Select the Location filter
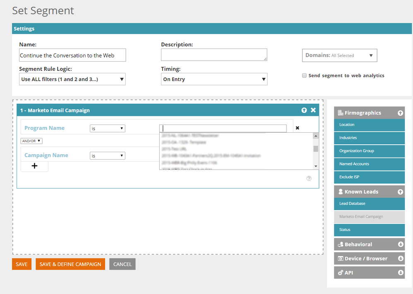 [369, 125]
